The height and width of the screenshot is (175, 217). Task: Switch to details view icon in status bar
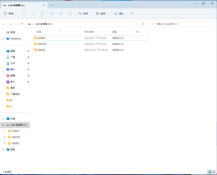coord(210,172)
